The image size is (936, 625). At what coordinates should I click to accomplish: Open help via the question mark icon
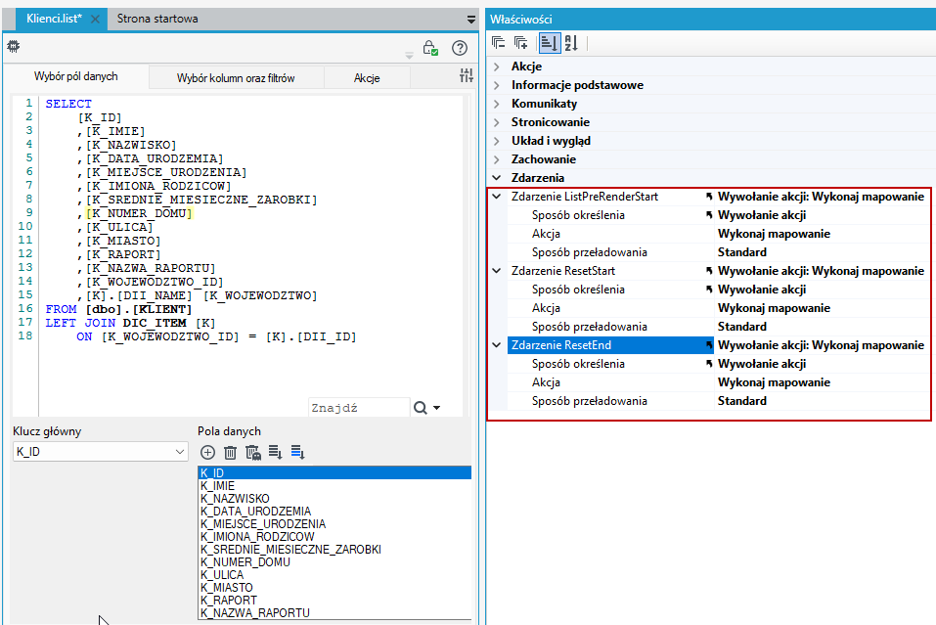coord(460,48)
